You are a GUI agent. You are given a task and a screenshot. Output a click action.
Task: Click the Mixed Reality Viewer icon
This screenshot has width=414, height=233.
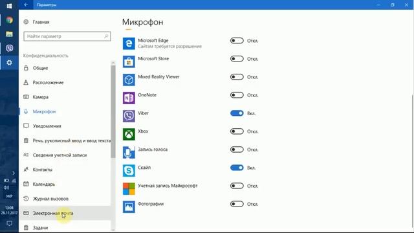pos(129,80)
